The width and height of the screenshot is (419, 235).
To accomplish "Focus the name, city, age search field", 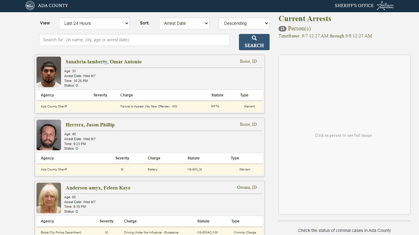I will 134,40.
